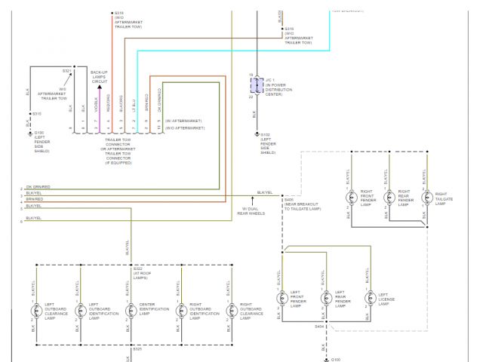Select the left license lamp symbol
Image resolution: width=483 pixels, height=362 pixels.
click(369, 299)
